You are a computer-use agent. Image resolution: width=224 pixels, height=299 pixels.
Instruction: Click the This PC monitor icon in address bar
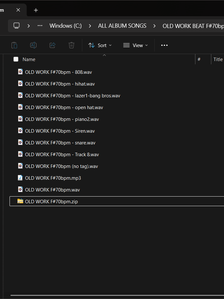17,26
